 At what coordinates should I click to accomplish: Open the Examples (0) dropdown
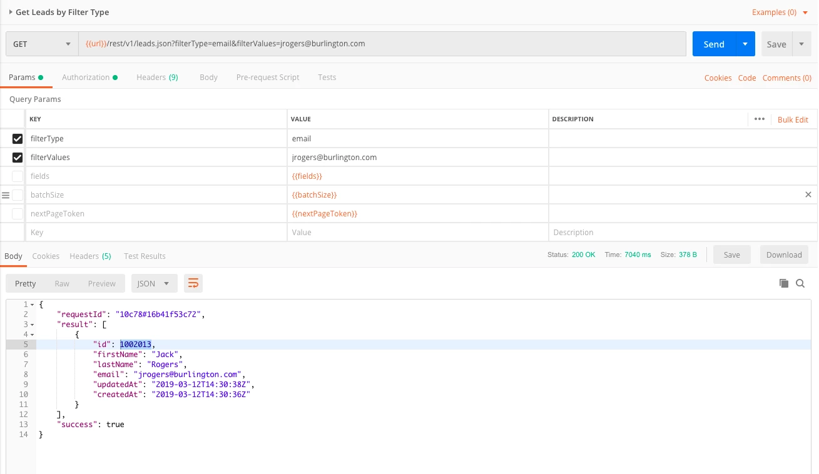pyautogui.click(x=780, y=12)
